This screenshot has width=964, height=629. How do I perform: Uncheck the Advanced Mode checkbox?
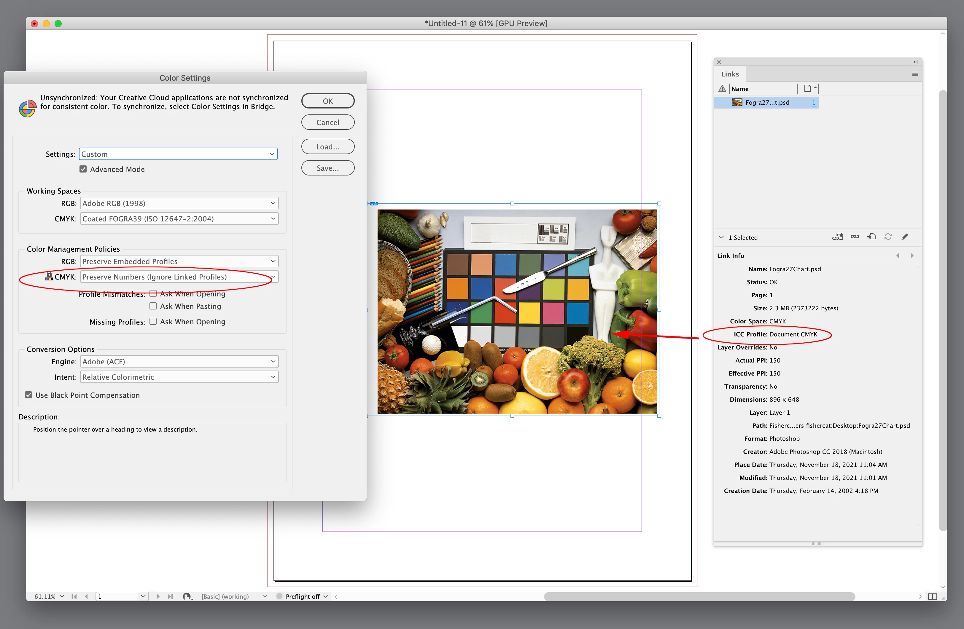(83, 169)
